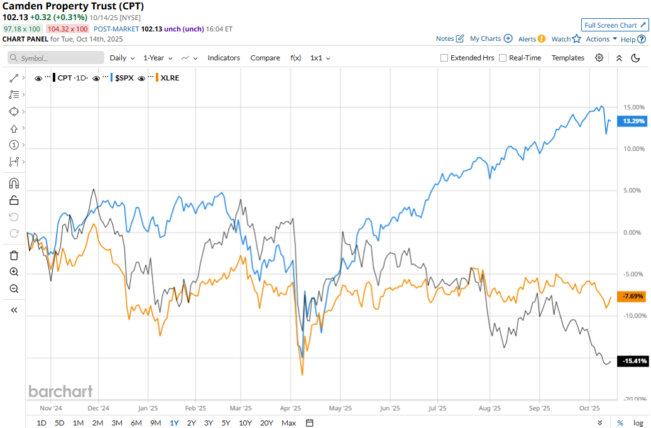651x428 pixels.
Task: Open the chart type line dropdown
Action: pos(189,58)
